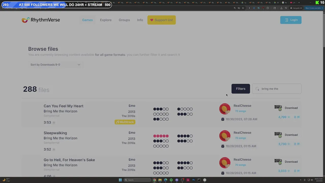Click 4,799 download count
The height and width of the screenshot is (183, 325).
(x=282, y=117)
